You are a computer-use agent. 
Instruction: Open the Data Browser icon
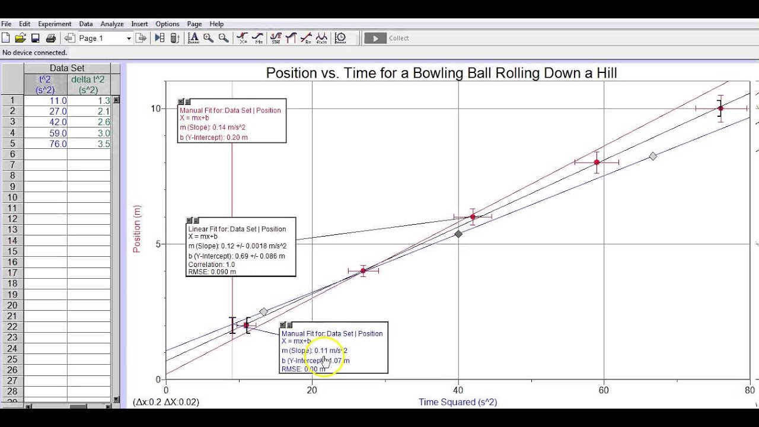point(160,38)
